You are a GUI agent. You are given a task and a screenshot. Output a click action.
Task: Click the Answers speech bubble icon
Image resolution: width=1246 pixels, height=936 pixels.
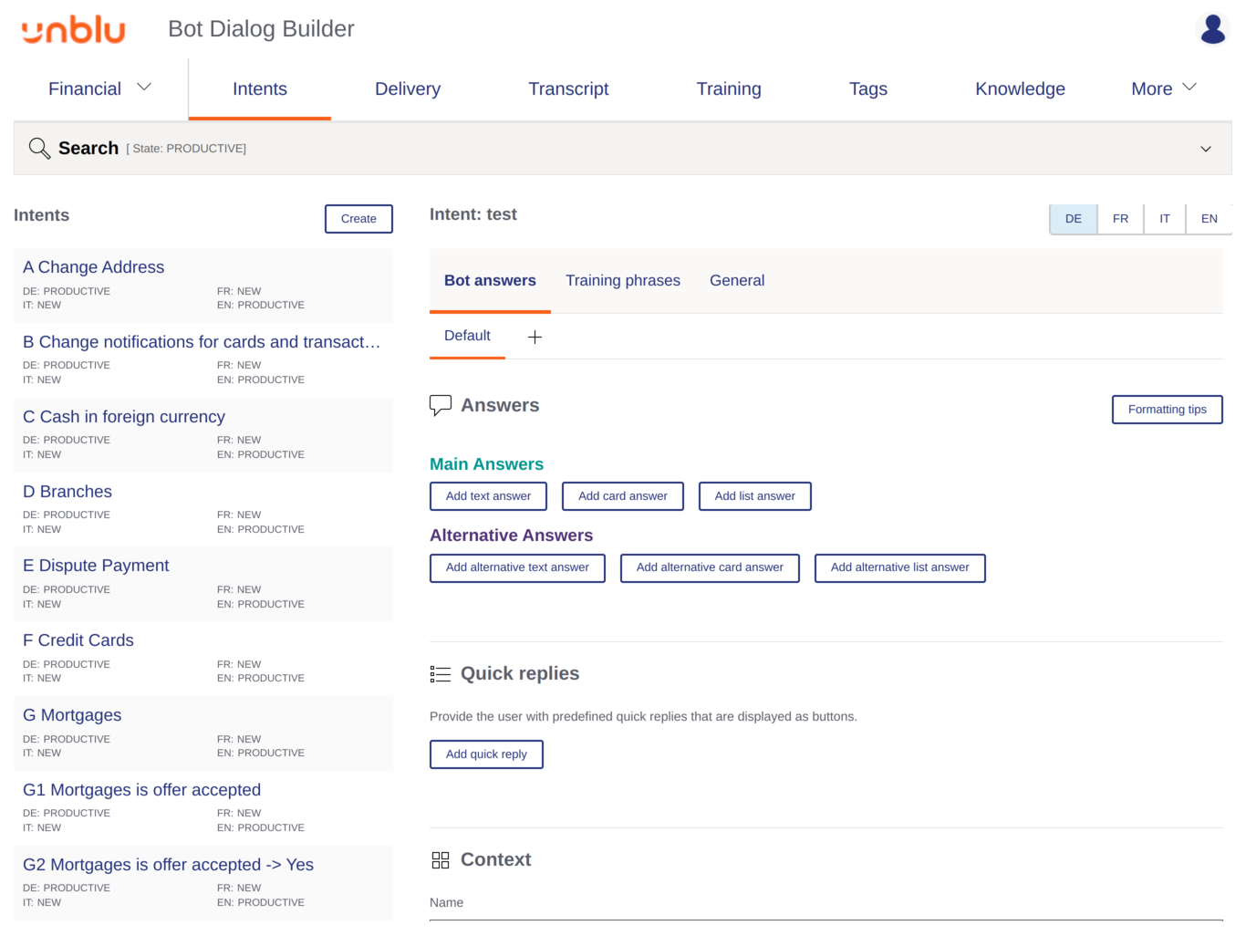(441, 406)
